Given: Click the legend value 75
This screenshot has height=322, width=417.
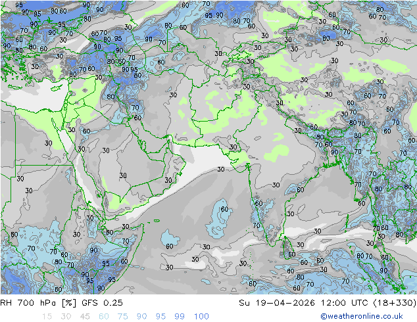Looking at the screenshot, I should 123,316.
